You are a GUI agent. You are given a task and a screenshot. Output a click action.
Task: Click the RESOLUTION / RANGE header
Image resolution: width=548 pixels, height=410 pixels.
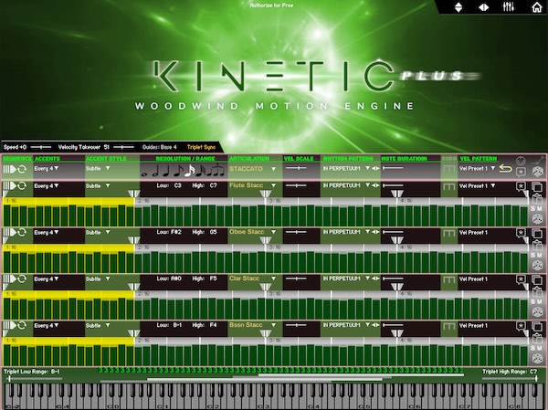185,159
